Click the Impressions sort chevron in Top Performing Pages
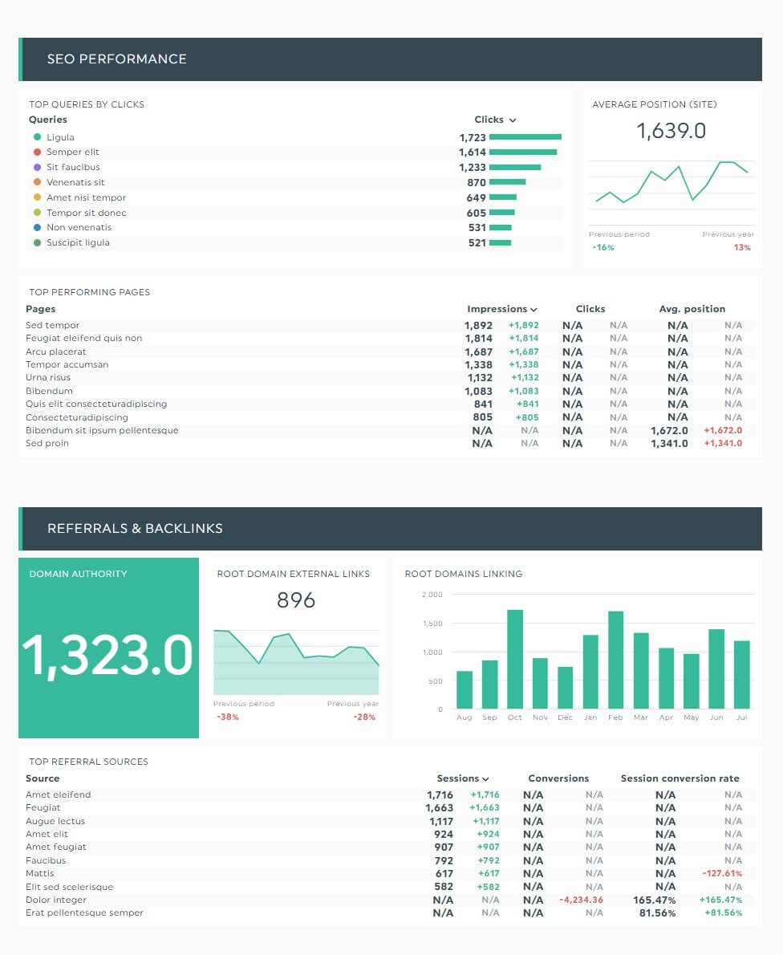Screen dimensions: 783x955 pyautogui.click(x=533, y=310)
